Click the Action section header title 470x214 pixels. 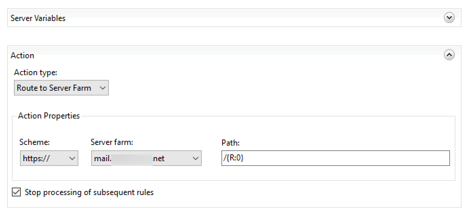(22, 55)
